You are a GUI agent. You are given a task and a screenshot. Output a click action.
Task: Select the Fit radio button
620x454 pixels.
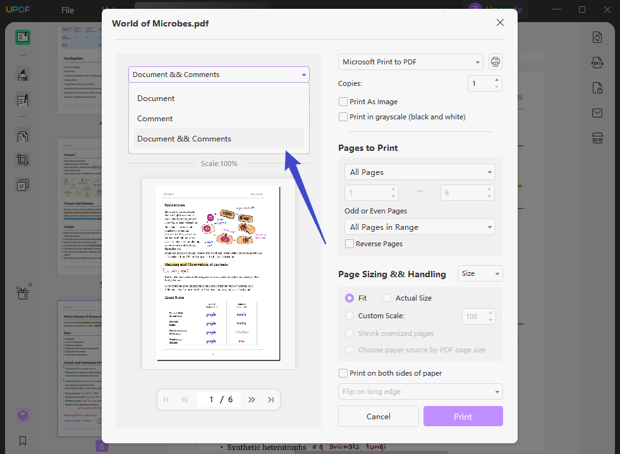pos(349,298)
